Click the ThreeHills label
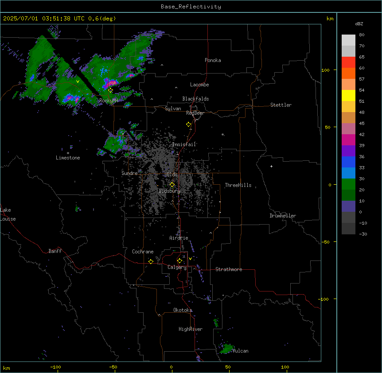Image resolution: width=382 pixels, height=373 pixels. (x=238, y=185)
